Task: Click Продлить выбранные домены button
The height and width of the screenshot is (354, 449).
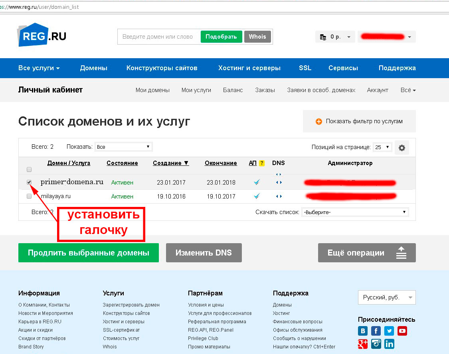Action: click(89, 253)
